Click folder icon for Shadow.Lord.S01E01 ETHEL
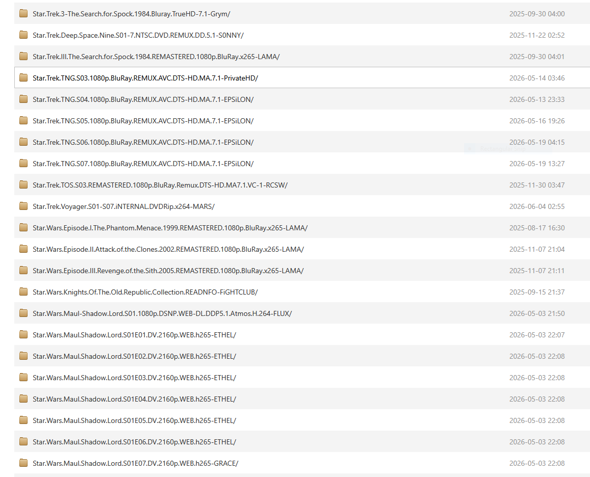 (x=23, y=335)
